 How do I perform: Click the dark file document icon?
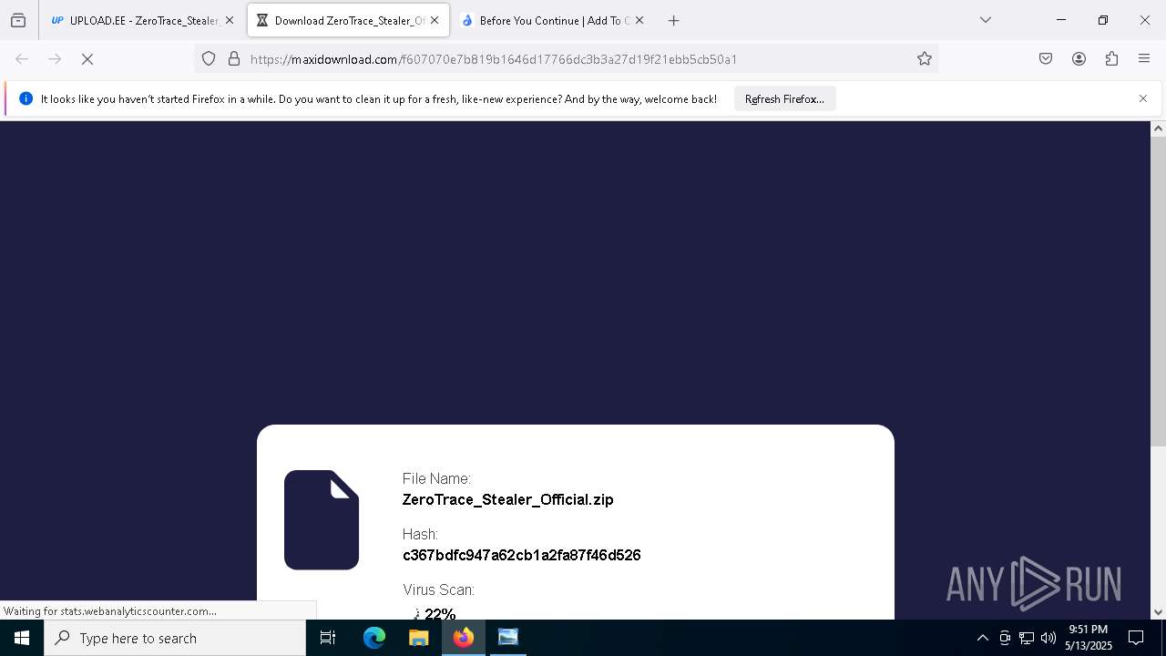point(322,519)
